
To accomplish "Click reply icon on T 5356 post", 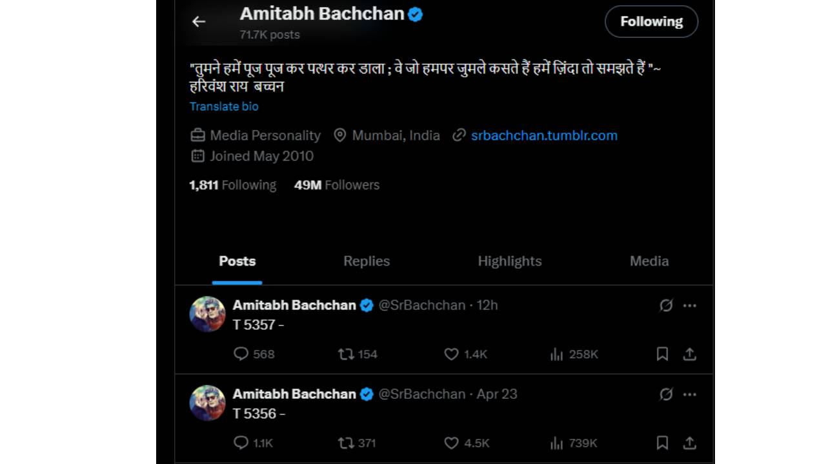I will pyautogui.click(x=241, y=443).
